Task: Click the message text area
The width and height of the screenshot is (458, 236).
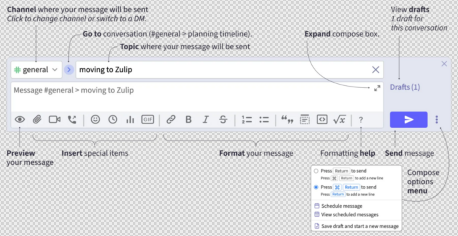Action: tap(197, 96)
